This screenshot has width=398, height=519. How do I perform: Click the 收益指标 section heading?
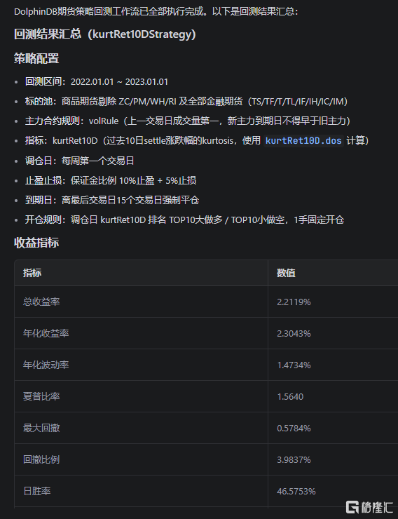coord(36,243)
